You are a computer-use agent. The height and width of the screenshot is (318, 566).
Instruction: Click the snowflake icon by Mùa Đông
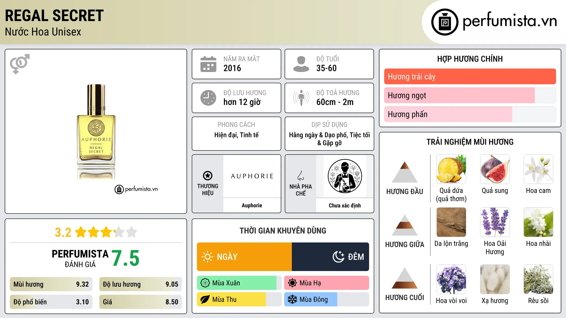point(292,300)
